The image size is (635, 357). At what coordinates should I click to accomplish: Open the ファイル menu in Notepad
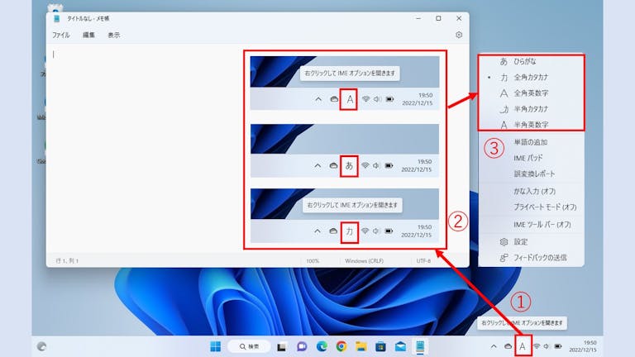[60, 36]
